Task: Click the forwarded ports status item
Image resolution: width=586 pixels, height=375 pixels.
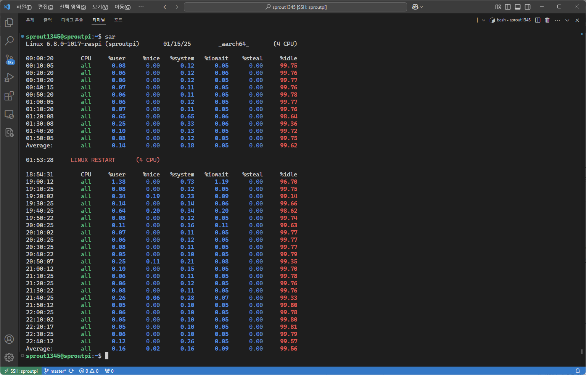Action: pyautogui.click(x=109, y=371)
